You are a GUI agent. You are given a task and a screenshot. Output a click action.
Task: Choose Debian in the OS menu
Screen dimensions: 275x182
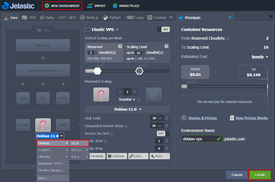(x=53, y=143)
